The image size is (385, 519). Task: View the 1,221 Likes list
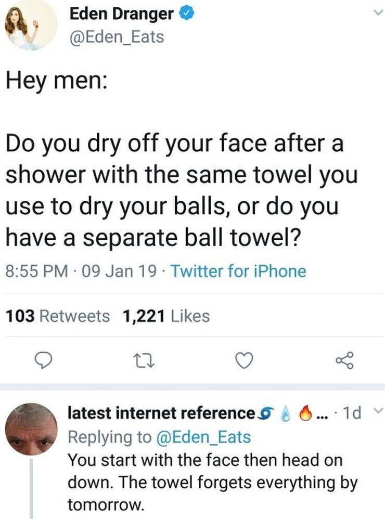point(165,316)
